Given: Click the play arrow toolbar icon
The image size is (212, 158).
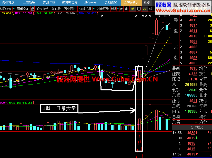Looking at the screenshot, I should [122, 9].
